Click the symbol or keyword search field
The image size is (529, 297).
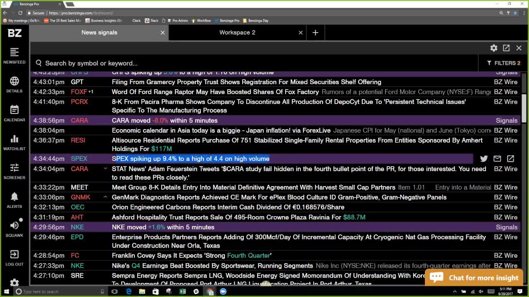coord(256,63)
